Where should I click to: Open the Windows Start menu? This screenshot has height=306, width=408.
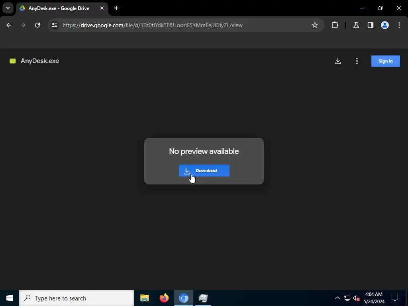pos(10,298)
